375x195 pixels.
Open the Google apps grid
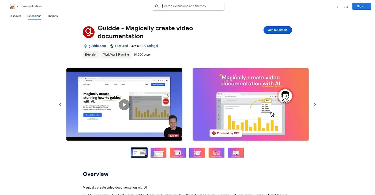coord(346,6)
